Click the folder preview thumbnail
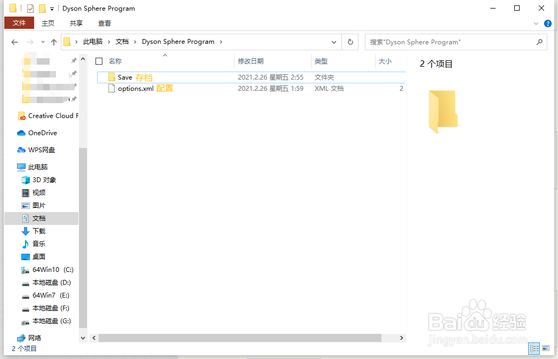558x359 pixels. (443, 112)
